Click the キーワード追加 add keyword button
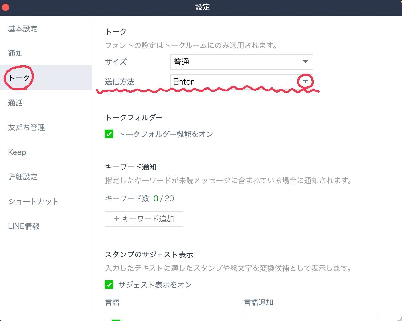402x321 pixels. 144,219
